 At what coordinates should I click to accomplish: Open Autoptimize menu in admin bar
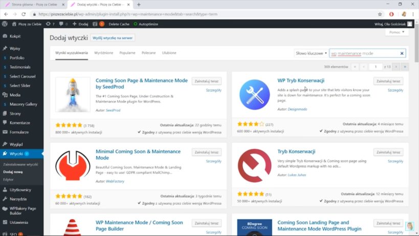pyautogui.click(x=146, y=24)
